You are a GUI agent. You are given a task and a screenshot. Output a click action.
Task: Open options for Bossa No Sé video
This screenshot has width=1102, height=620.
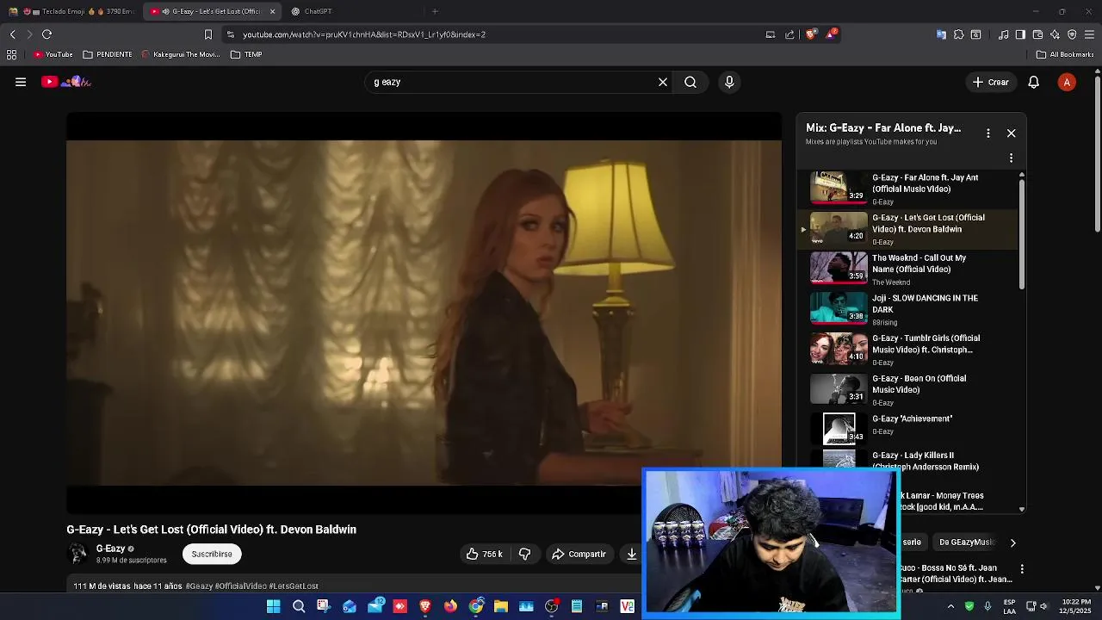(1022, 569)
